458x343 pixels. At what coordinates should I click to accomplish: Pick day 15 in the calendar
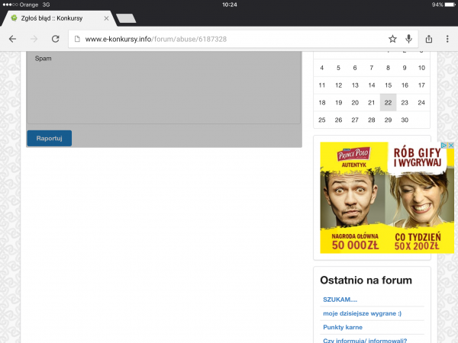[x=388, y=85]
